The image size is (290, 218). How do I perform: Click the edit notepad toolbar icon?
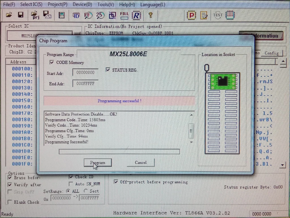coord(204,15)
